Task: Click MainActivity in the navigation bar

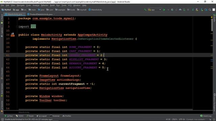Action: point(95,10)
